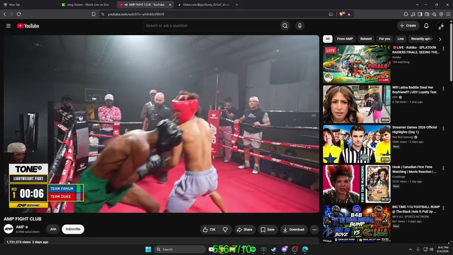Click the YouTube search magnifier button
This screenshot has height=255, width=453.
pyautogui.click(x=285, y=25)
